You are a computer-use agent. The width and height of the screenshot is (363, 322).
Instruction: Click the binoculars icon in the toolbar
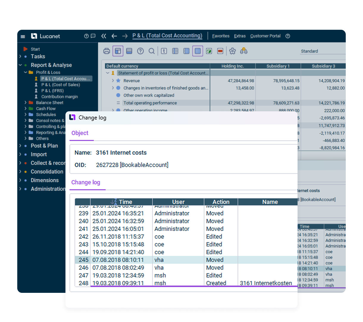tap(244, 51)
